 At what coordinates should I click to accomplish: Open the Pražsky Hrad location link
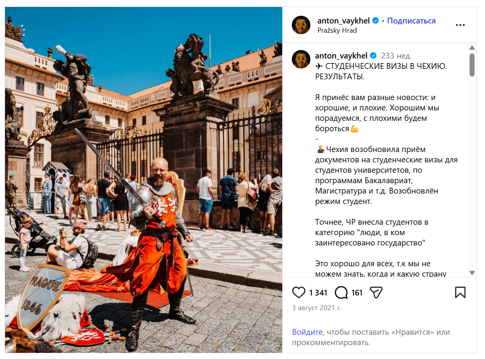coord(337,30)
